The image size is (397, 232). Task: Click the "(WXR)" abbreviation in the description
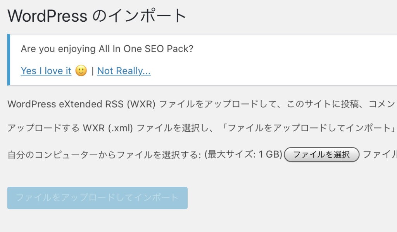[x=141, y=104]
